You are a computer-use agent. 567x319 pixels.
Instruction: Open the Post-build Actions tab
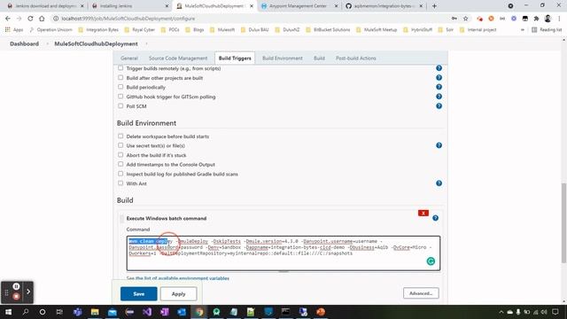[x=356, y=58]
